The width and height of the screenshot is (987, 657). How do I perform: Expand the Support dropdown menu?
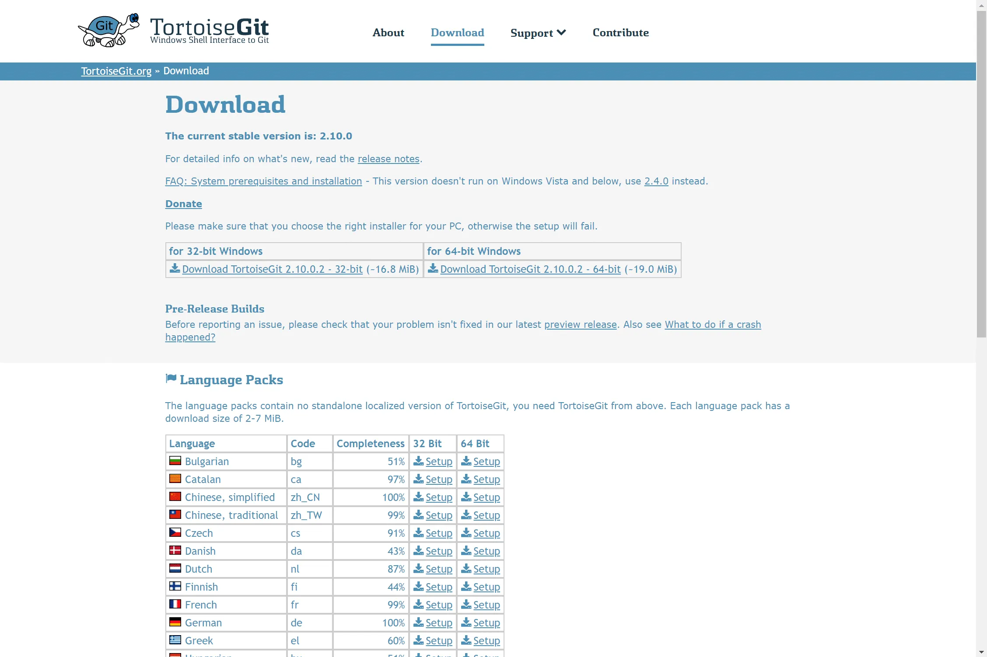coord(538,33)
